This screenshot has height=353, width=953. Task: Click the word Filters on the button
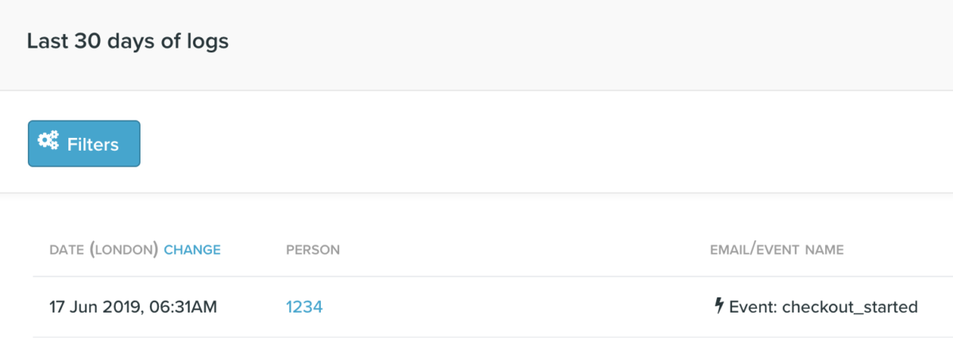tap(93, 144)
